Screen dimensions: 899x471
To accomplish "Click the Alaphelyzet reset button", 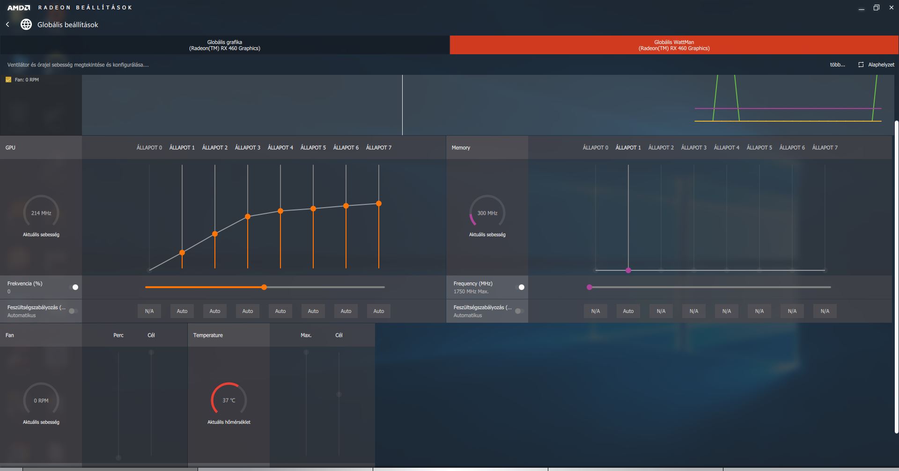I will pos(876,65).
